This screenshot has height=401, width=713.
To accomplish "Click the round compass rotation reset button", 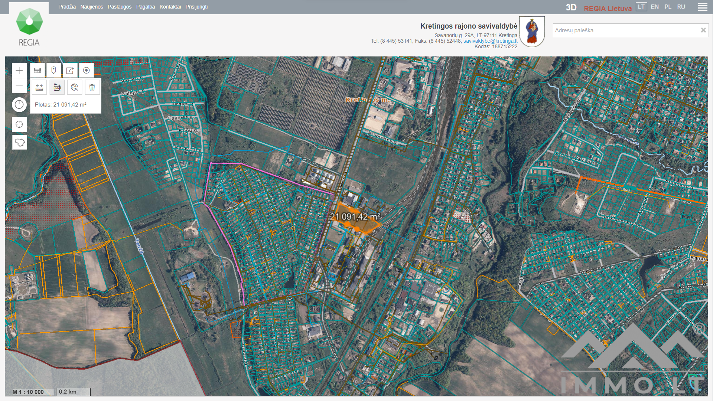I will [19, 105].
